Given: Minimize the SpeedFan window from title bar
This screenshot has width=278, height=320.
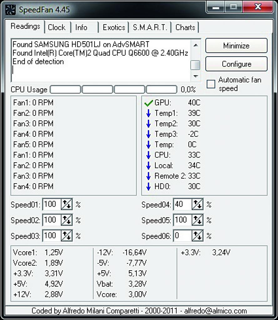Looking at the screenshot, I should (x=216, y=7).
